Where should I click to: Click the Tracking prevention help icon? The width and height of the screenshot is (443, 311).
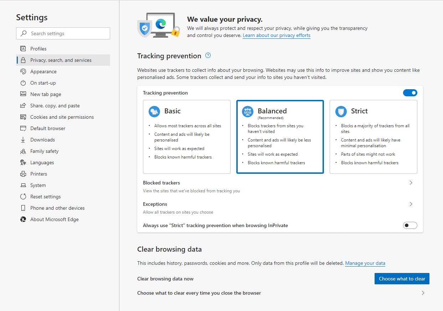pyautogui.click(x=208, y=55)
